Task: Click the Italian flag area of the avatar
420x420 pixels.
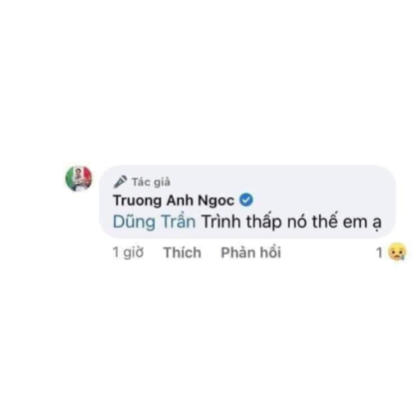Action: click(x=79, y=178)
